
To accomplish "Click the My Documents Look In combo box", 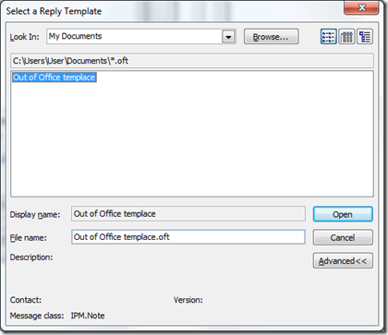I will pos(141,37).
